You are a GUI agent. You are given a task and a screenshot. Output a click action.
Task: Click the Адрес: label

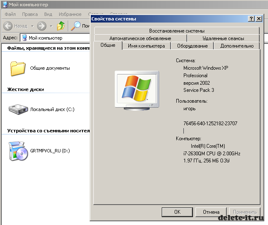10,38
